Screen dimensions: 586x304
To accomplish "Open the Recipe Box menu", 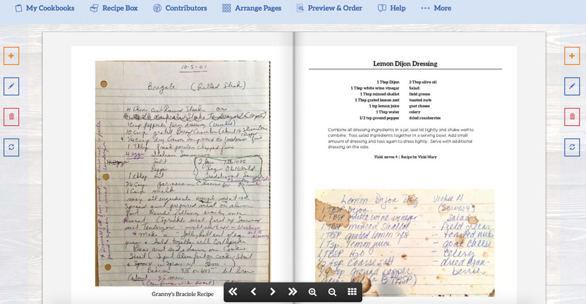I will [x=113, y=8].
